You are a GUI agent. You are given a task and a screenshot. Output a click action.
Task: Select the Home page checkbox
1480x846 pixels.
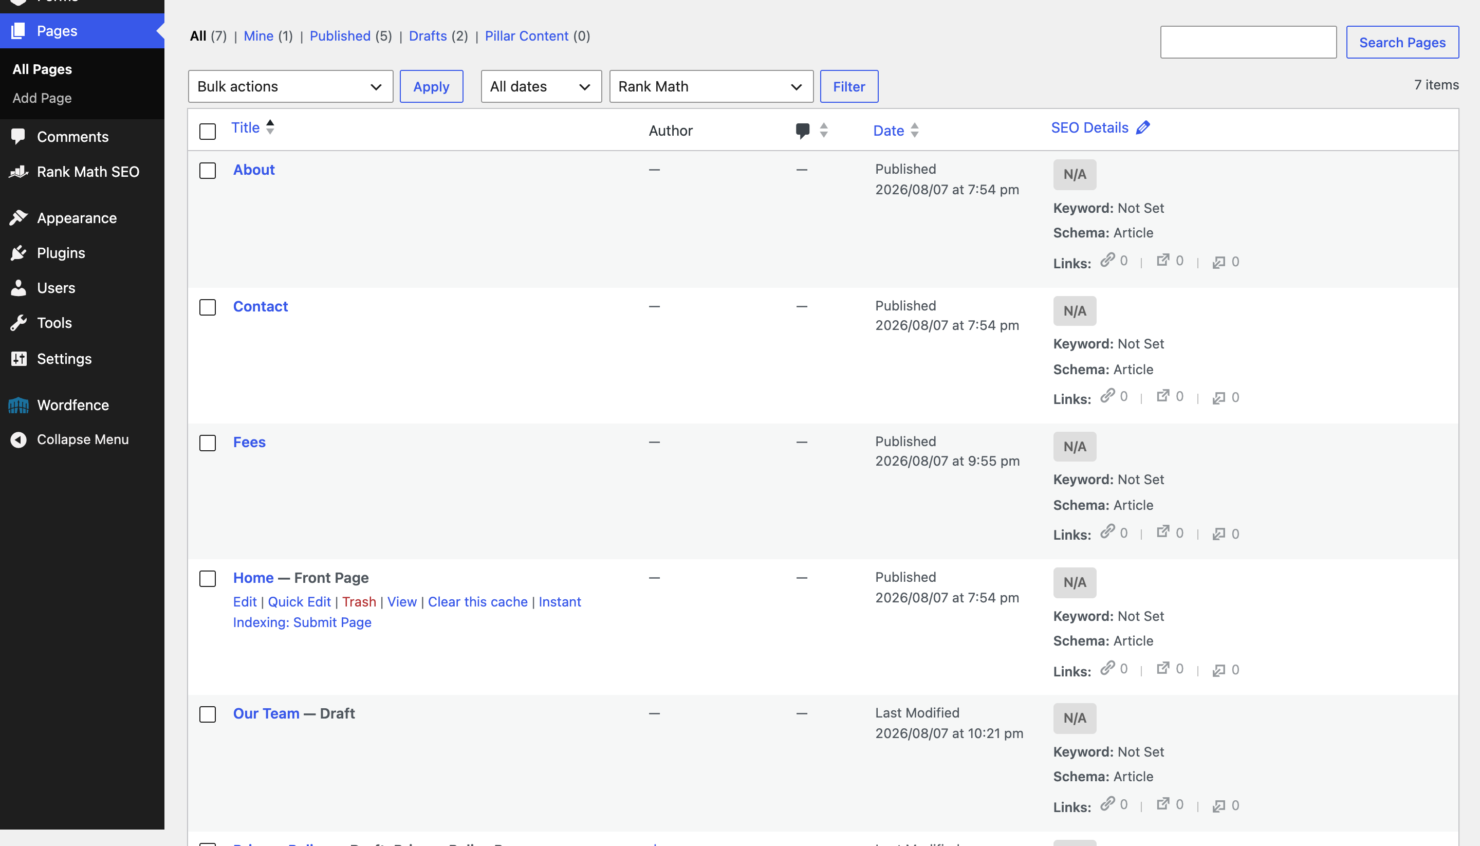pos(208,579)
